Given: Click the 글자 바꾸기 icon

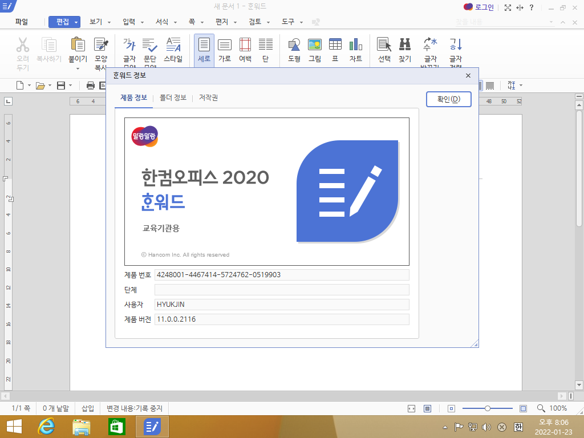Looking at the screenshot, I should (430, 44).
